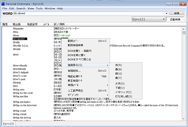188x127 pixels.
Task: Click the 見出語 column header
Action: click(17, 24)
